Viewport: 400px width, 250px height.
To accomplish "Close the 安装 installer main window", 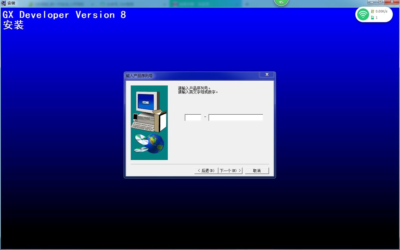I will coord(392,2).
